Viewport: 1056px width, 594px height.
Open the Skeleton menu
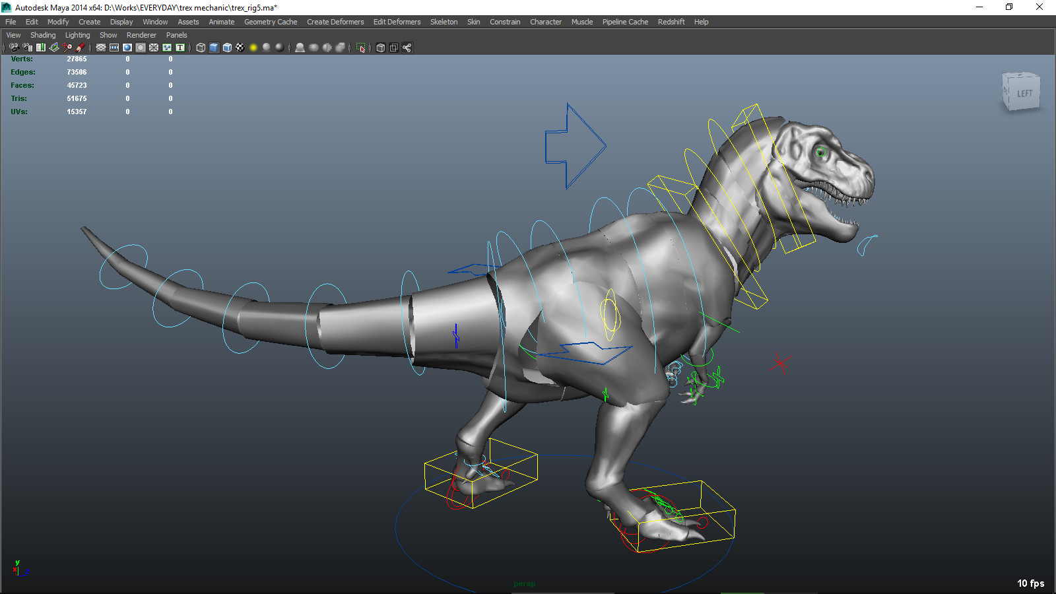click(444, 21)
